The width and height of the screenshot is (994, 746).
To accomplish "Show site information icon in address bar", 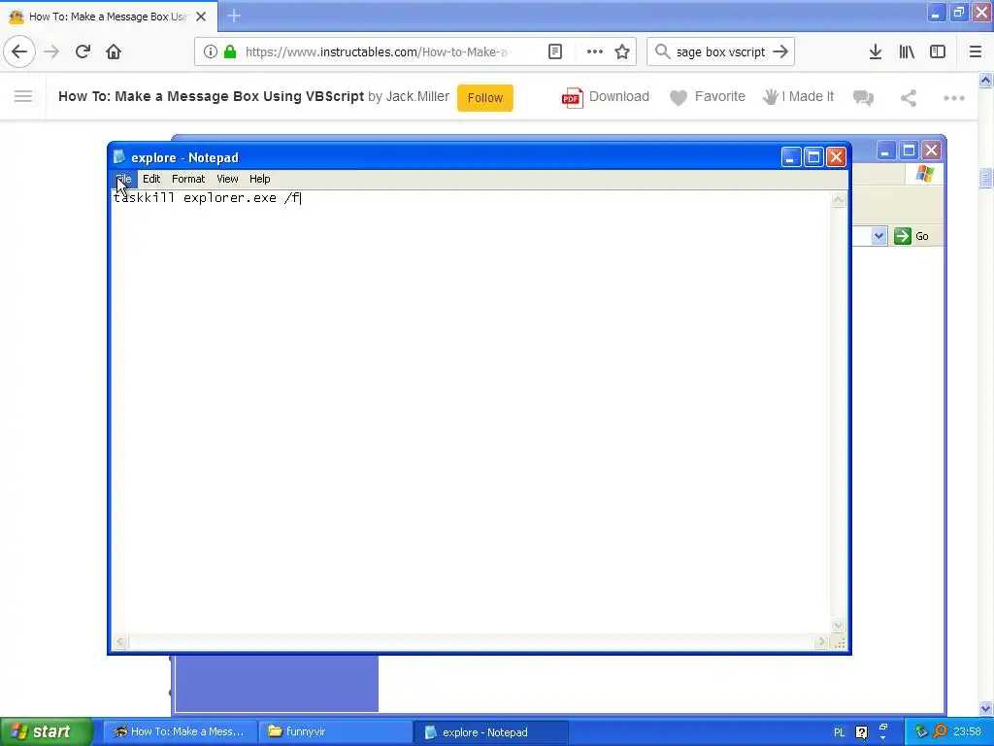I will (x=211, y=52).
